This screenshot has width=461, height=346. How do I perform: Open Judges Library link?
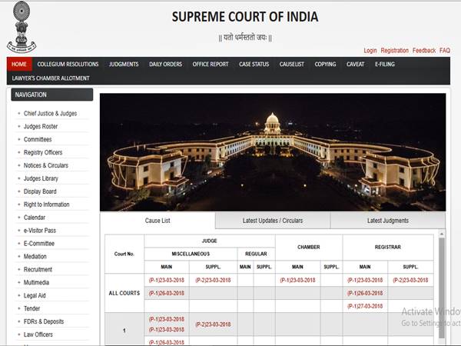point(41,178)
